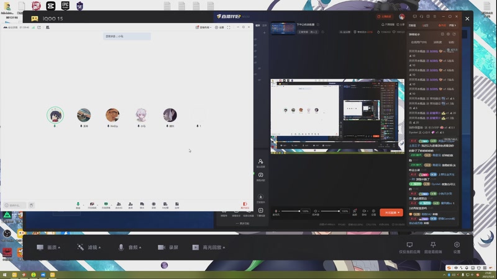Image resolution: width=497 pixels, height=279 pixels.
Task: Add a new scene with plus icon
Action: (x=265, y=33)
